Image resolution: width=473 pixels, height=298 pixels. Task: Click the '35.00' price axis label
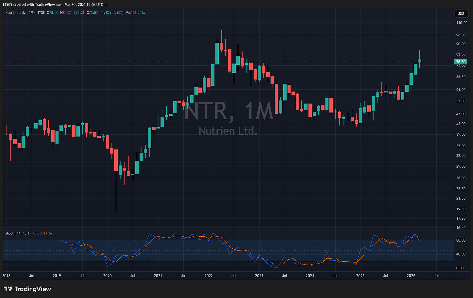(461, 146)
